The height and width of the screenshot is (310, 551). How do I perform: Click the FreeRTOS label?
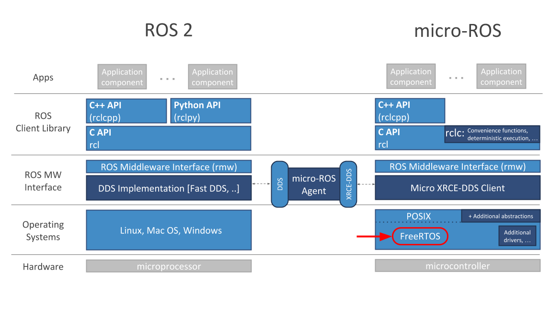click(x=420, y=236)
